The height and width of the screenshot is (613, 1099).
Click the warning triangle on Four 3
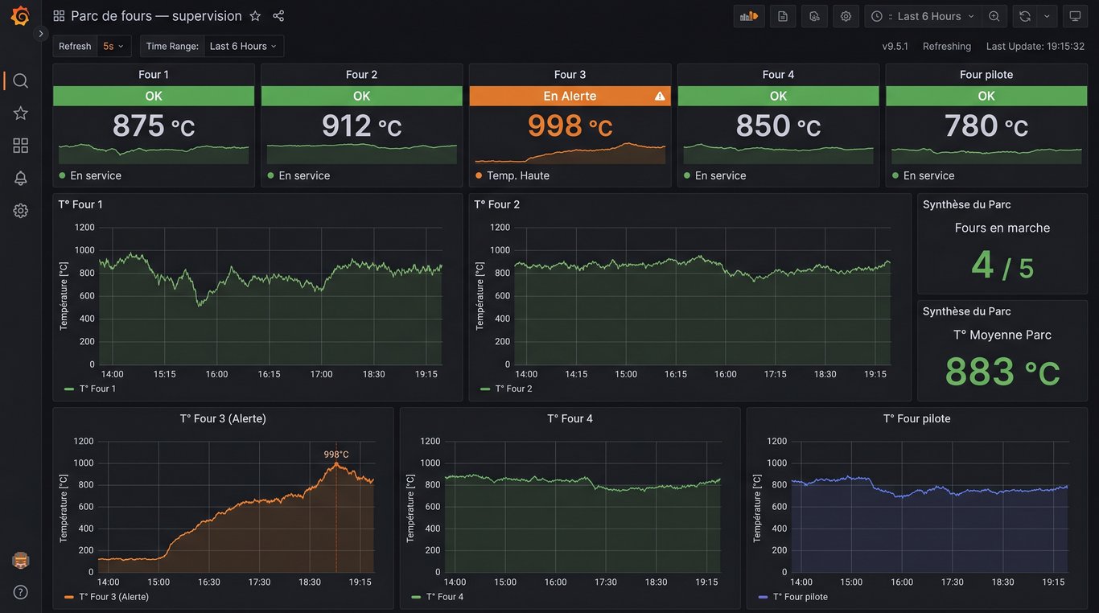click(660, 96)
